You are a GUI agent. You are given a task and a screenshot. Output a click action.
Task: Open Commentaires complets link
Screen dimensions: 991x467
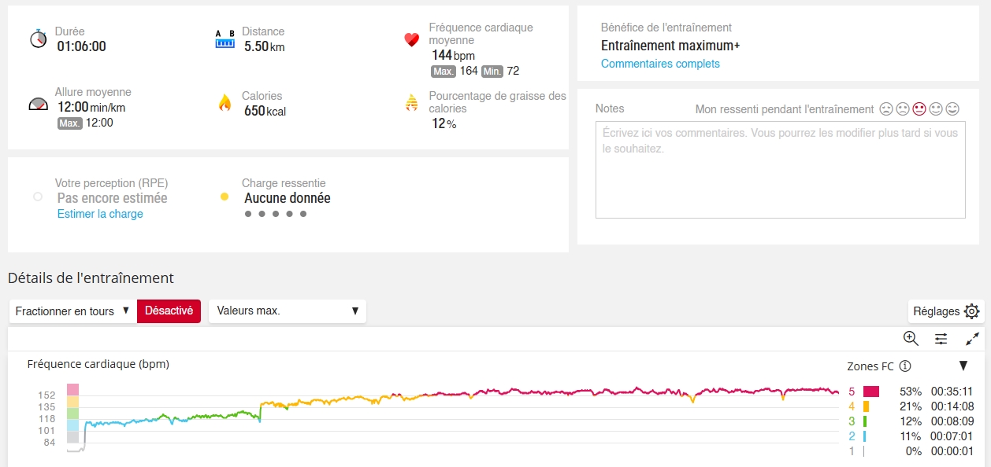[660, 64]
